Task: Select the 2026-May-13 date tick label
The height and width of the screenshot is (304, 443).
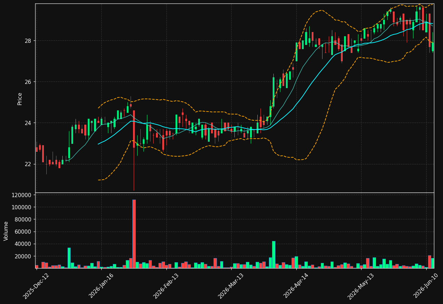Action: coord(361,286)
